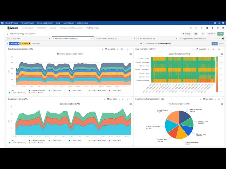Image resolution: width=226 pixels, height=169 pixels.
Task: Click the blue Apply button
Action: coord(215,44)
